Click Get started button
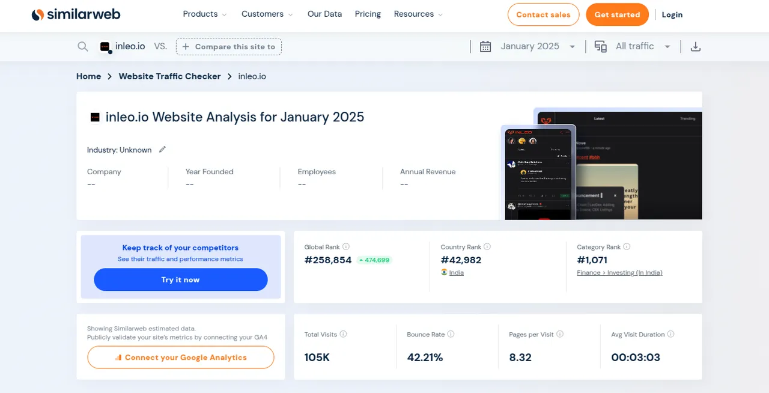769x393 pixels. (x=617, y=14)
